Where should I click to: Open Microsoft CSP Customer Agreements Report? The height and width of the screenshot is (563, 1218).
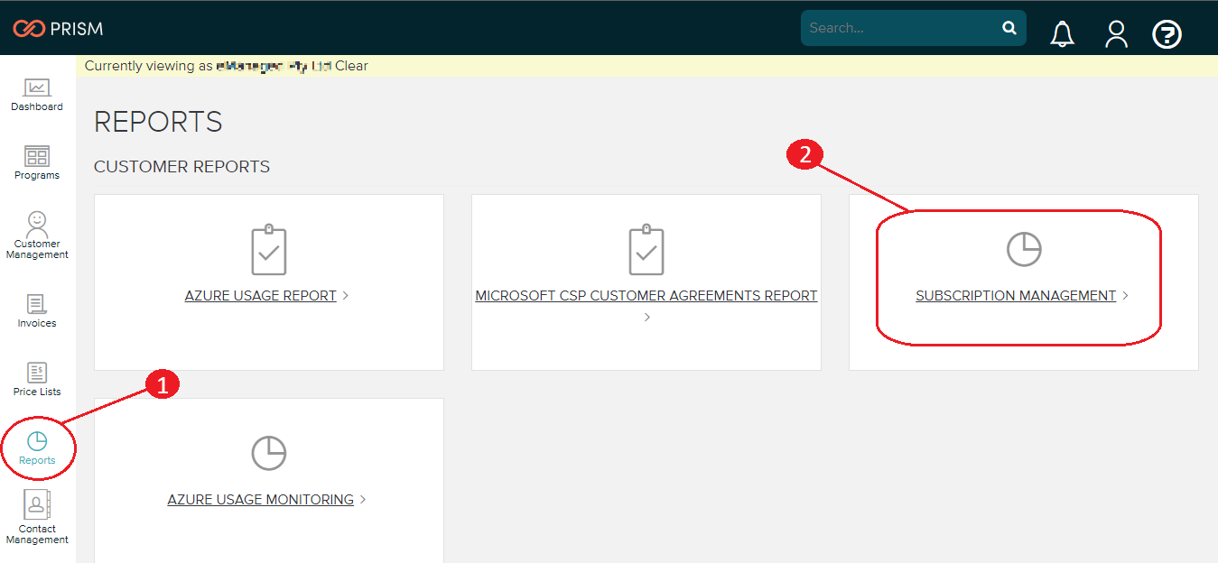point(646,296)
